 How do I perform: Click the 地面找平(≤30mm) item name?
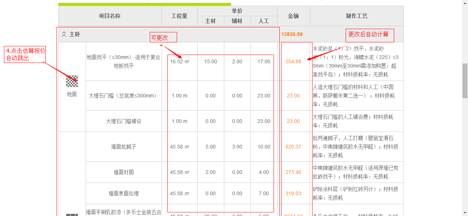(x=123, y=61)
